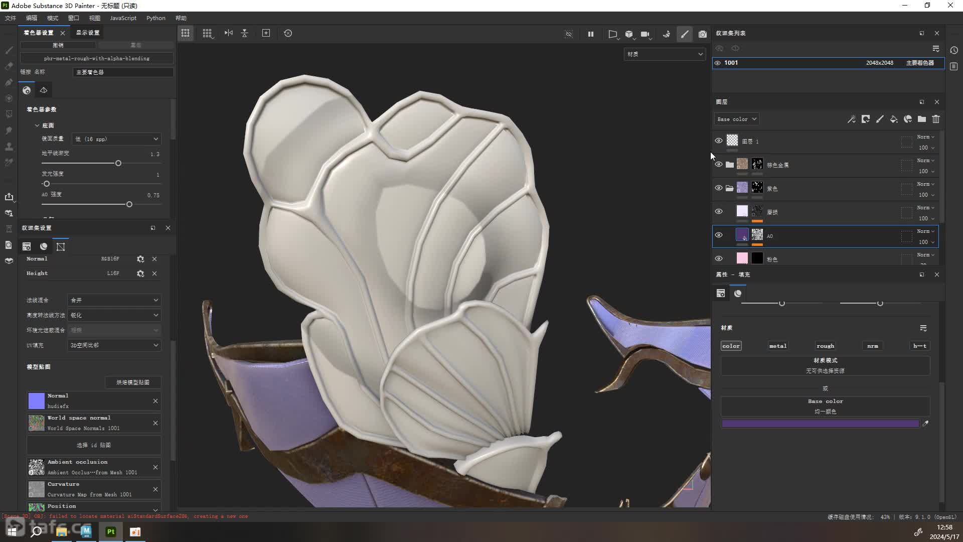Collapse the 底面 section
This screenshot has height=542, width=963.
point(37,125)
